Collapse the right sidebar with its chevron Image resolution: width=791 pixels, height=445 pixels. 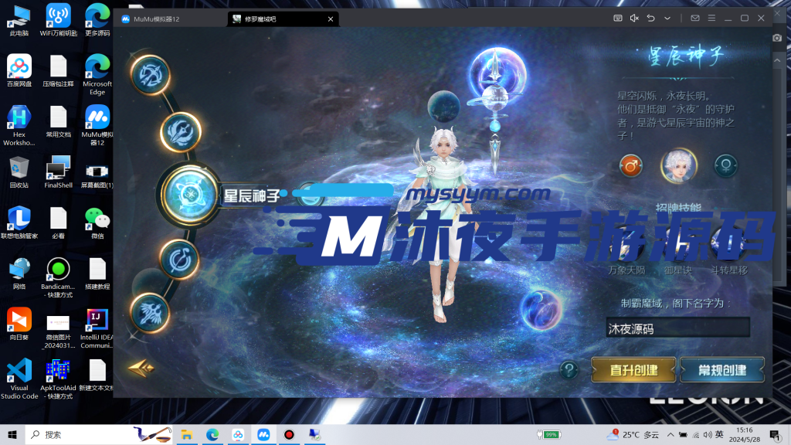coord(778,60)
